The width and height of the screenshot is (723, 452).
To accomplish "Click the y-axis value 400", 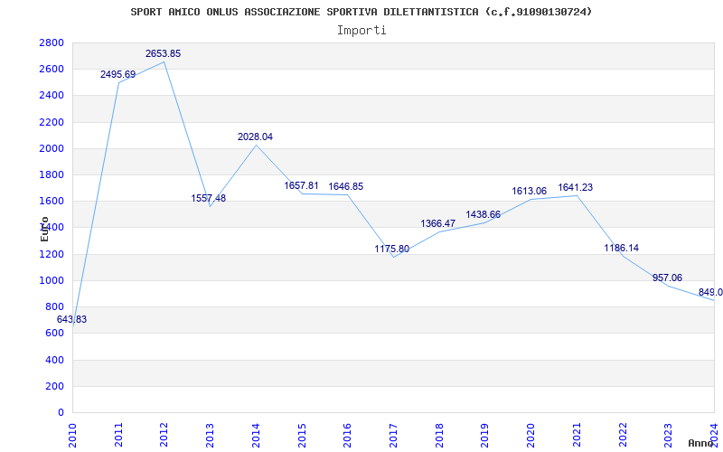I will tap(55, 360).
